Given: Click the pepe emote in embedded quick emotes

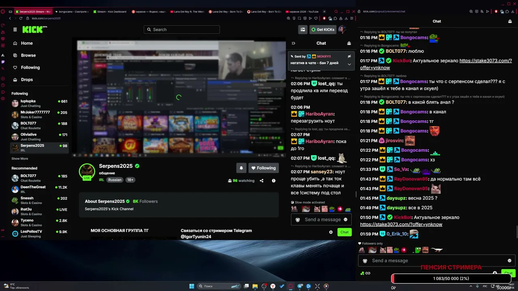Looking at the screenshot, I should (x=332, y=209).
